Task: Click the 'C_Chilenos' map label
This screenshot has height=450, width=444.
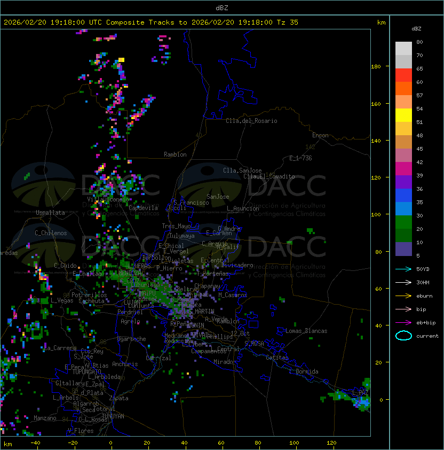Action: 51,233
